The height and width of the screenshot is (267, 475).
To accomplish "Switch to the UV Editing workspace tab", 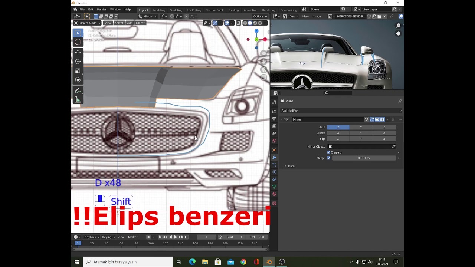I will (194, 10).
